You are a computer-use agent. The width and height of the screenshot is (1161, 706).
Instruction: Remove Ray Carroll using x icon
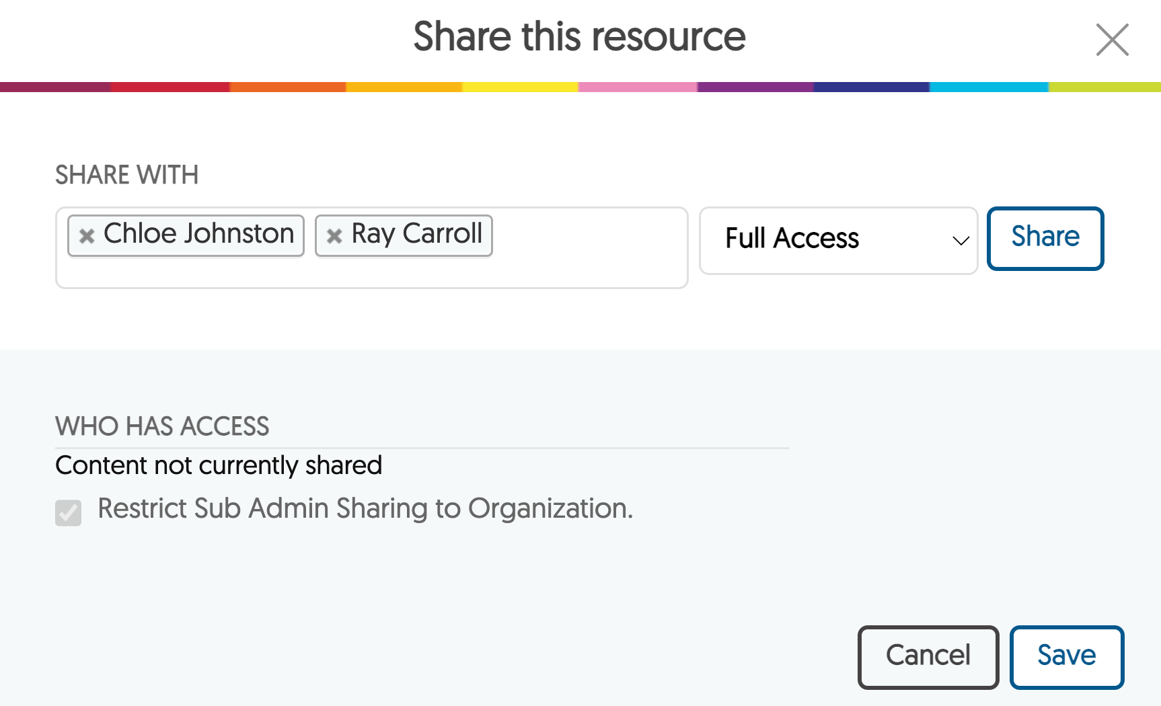(x=334, y=236)
